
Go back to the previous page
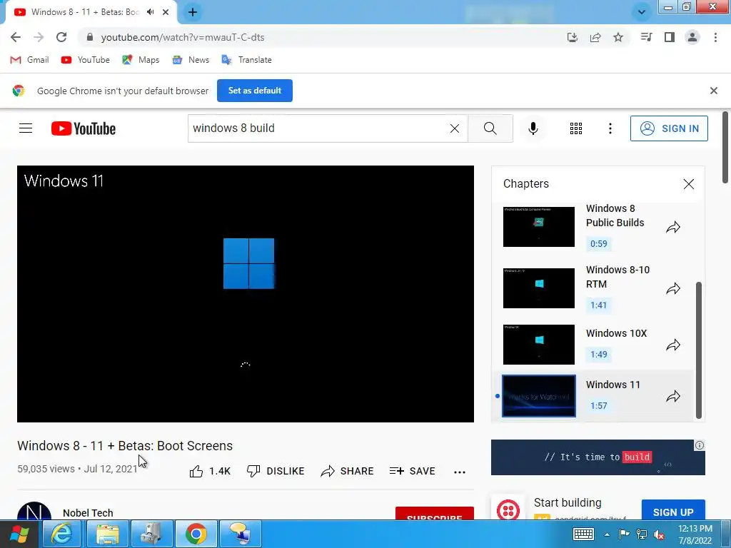point(16,37)
